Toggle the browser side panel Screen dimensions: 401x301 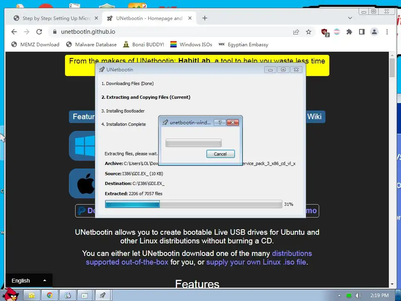pyautogui.click(x=361, y=32)
